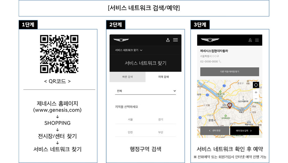Image resolution: width=288 pixels, height=163 pixels.
Task: Click the SHOPPING text in step 1
Action: (57, 123)
